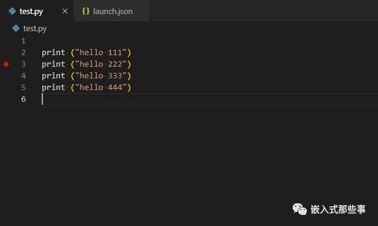The height and width of the screenshot is (226, 378).
Task: Click the 嵌入式那些事 watermark text
Action: [x=338, y=209]
